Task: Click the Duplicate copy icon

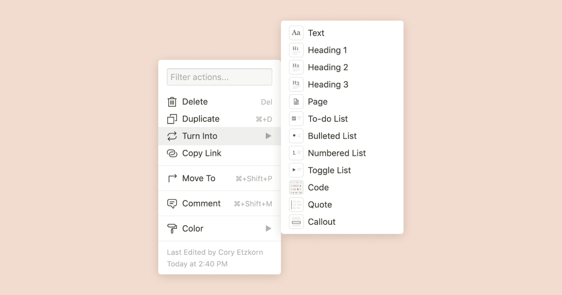Action: [171, 119]
